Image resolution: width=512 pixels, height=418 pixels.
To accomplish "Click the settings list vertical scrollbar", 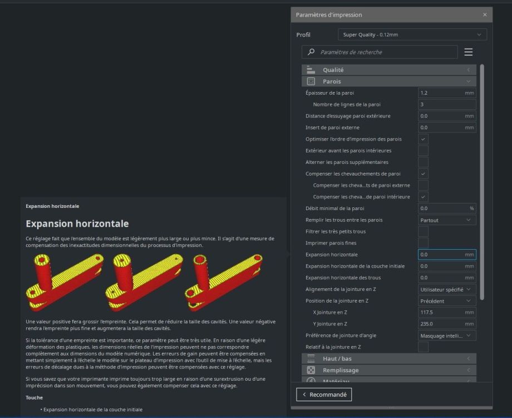I will coord(482,182).
